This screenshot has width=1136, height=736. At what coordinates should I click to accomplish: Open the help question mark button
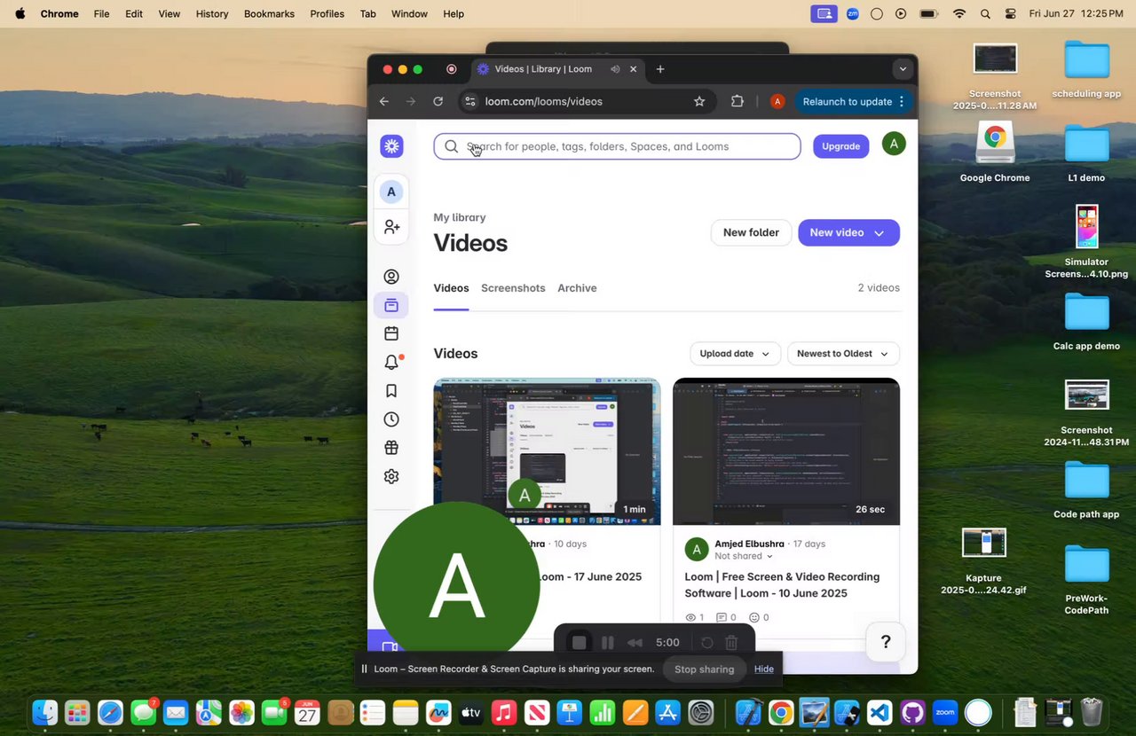885,642
